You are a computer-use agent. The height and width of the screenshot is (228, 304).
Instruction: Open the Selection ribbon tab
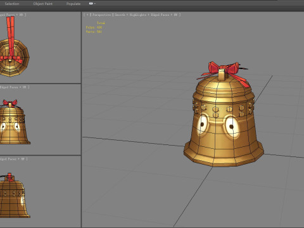pyautogui.click(x=12, y=4)
